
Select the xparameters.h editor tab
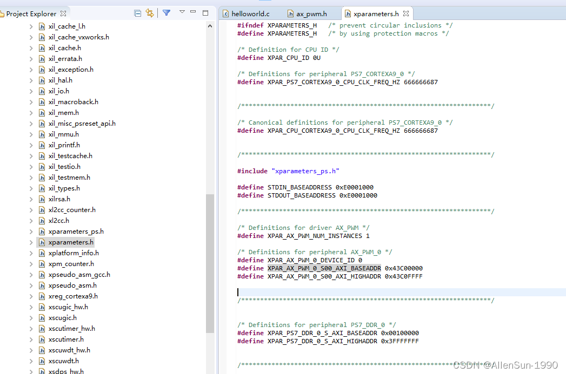pos(376,13)
